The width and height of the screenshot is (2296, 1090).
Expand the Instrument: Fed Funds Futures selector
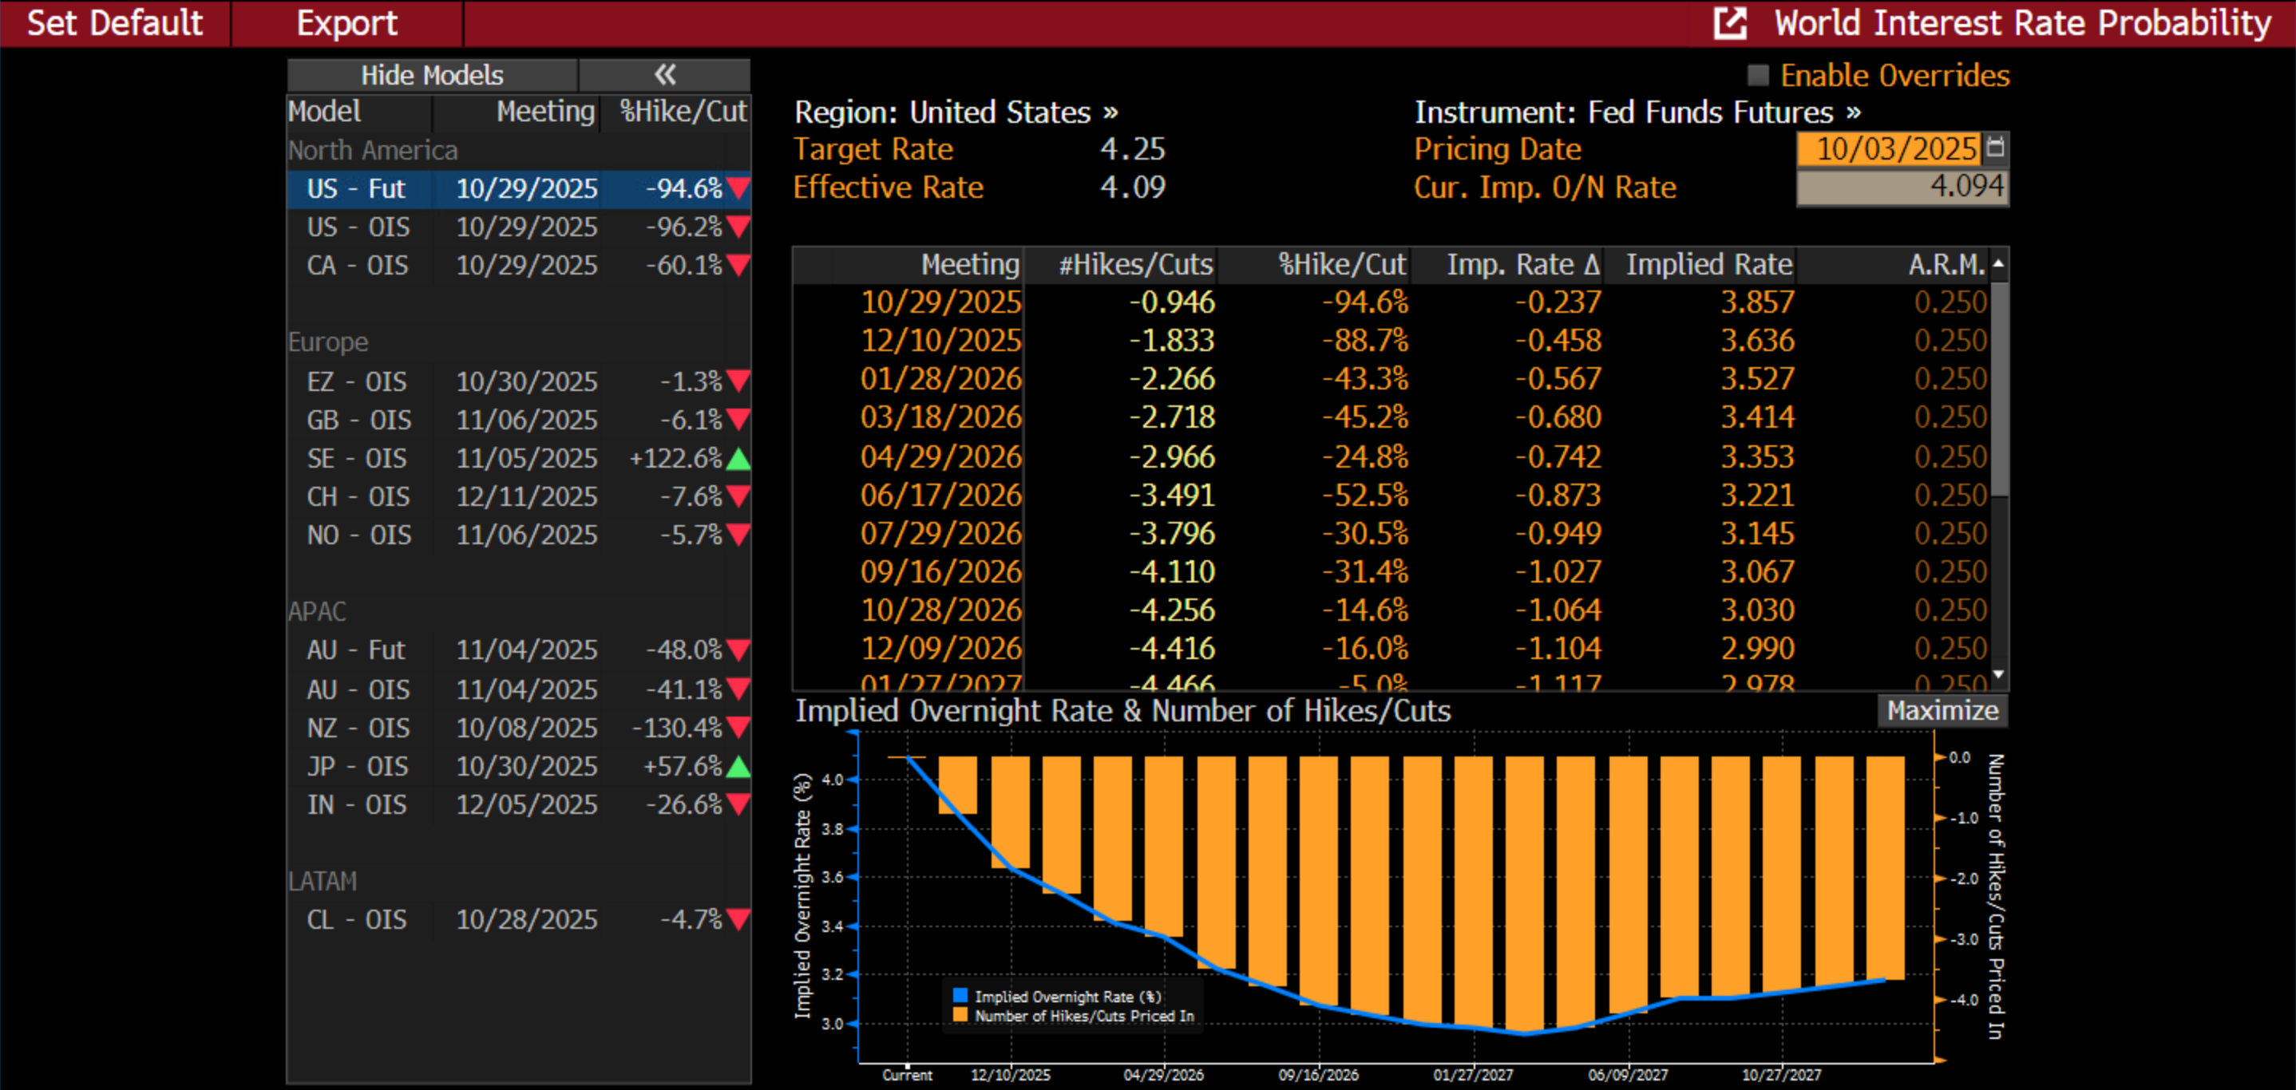click(x=1637, y=113)
